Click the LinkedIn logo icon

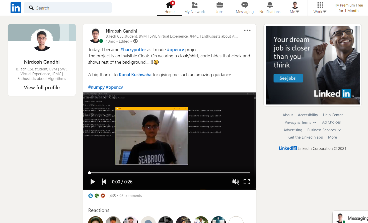pyautogui.click(x=16, y=8)
